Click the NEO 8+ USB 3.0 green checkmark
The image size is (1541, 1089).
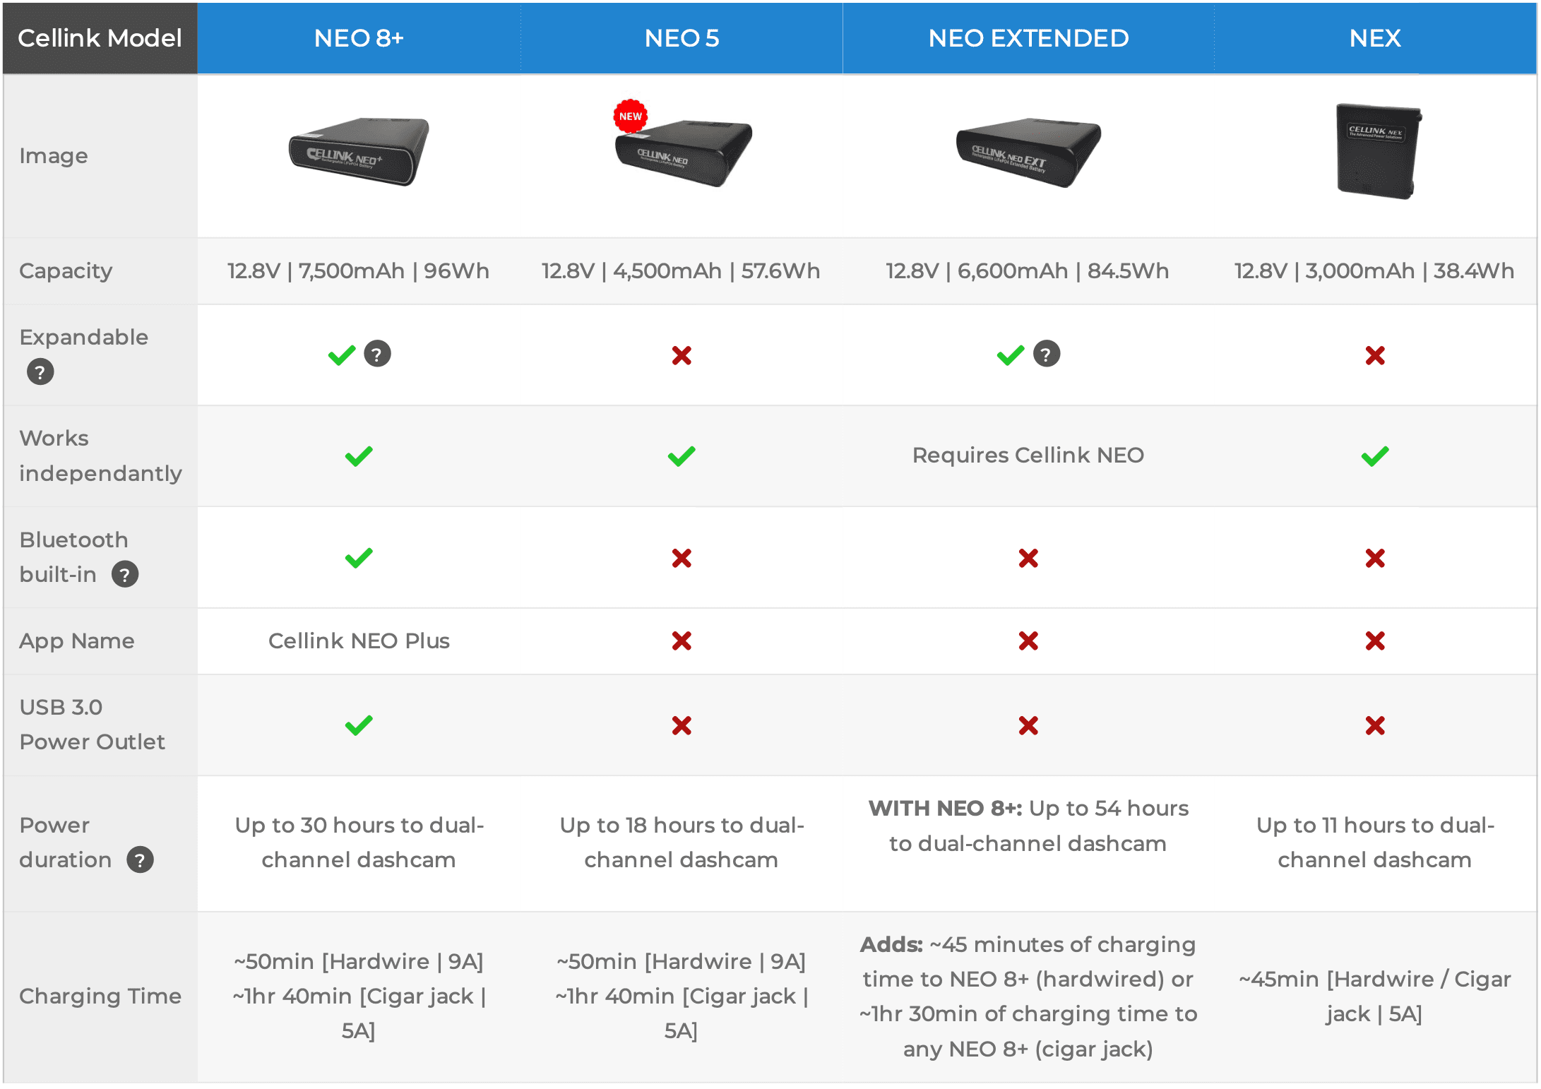359,725
